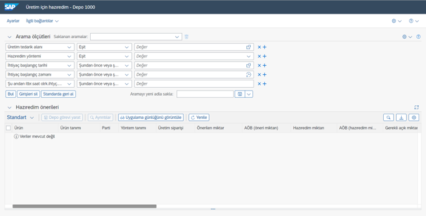Remove Üretim tedarik alanı criterion row
426x216 pixels.
point(259,47)
